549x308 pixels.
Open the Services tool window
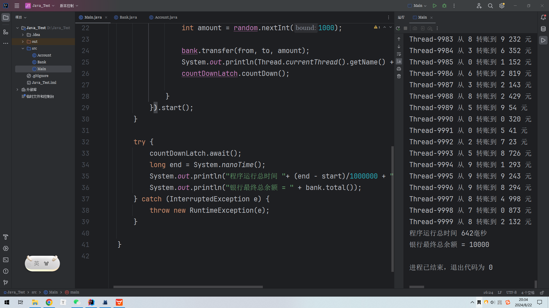click(x=6, y=248)
